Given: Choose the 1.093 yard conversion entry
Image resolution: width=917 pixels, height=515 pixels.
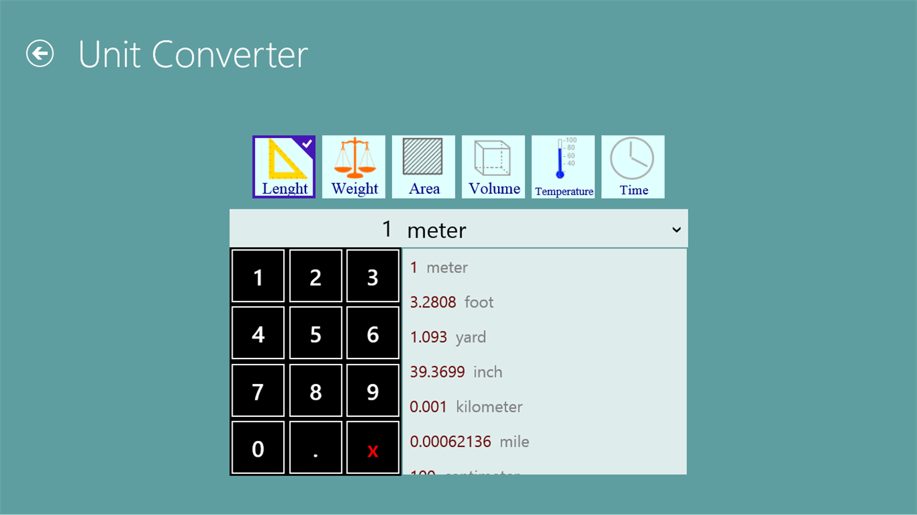Looking at the screenshot, I should (448, 336).
